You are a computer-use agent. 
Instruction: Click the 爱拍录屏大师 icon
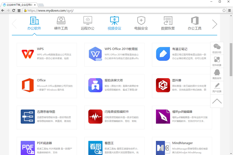[95, 85]
